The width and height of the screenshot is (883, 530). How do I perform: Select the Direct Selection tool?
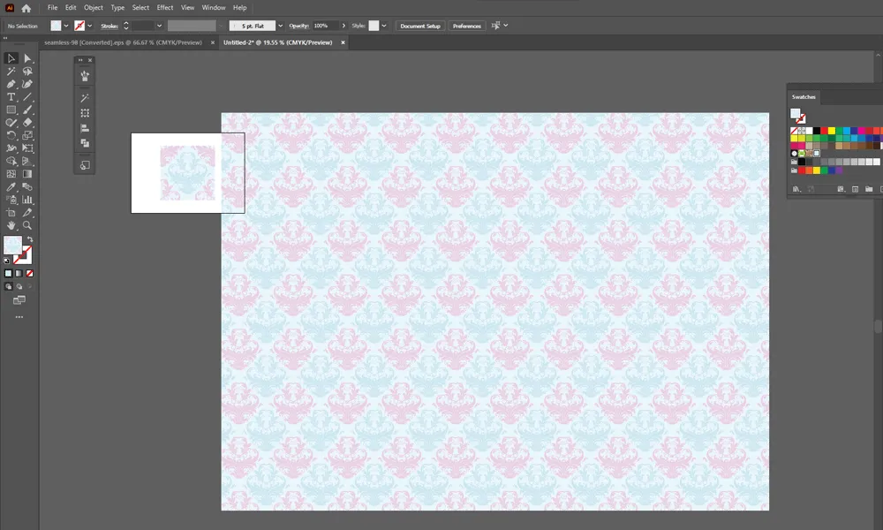(27, 58)
